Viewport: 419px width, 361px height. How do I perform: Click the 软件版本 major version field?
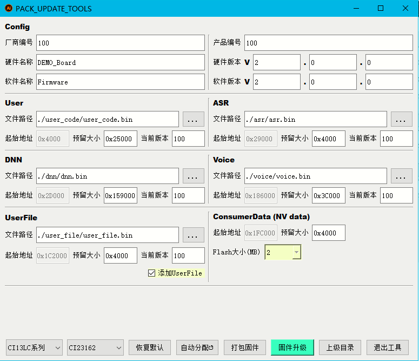(x=277, y=82)
